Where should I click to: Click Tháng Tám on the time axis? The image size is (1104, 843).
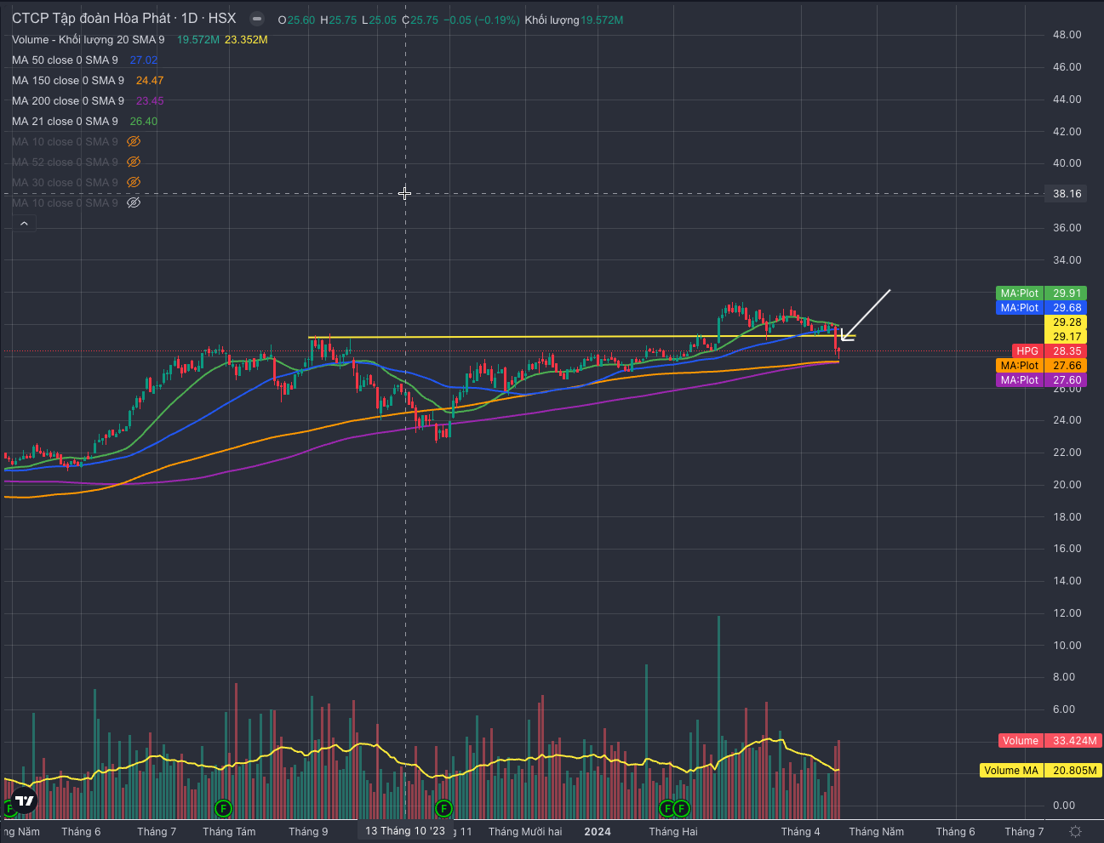(229, 832)
